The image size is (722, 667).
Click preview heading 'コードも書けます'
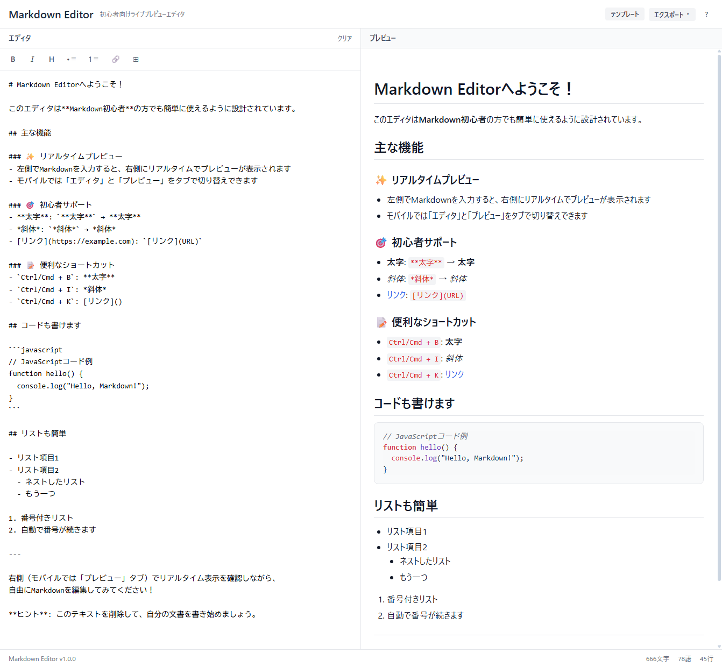pyautogui.click(x=414, y=403)
